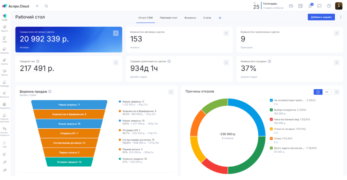Click the Согласование договора: 10 funnel segment
Image resolution: width=347 pixels, height=180 pixels.
point(69,143)
